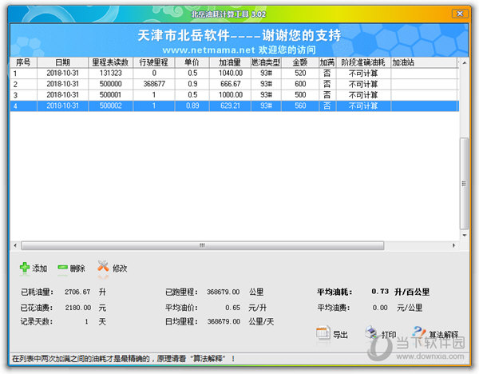Click the status bar hint text
The height and width of the screenshot is (374, 479).
(x=124, y=358)
